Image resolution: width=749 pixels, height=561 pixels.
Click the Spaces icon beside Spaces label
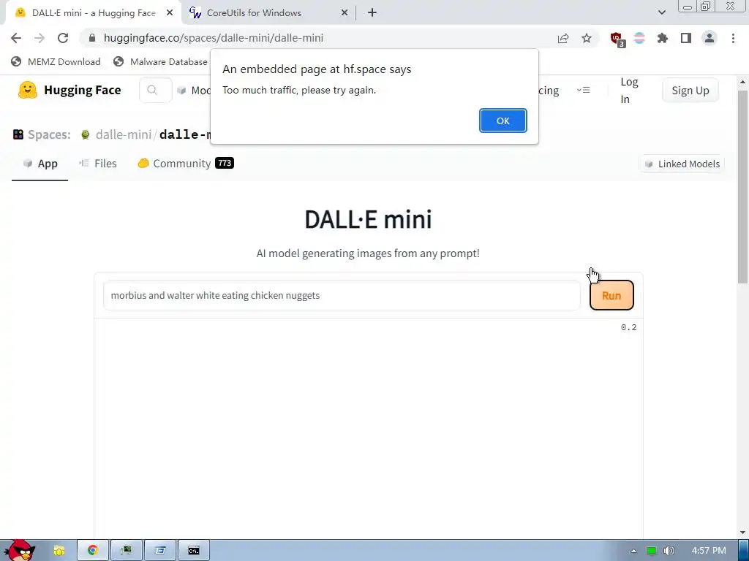[18, 134]
